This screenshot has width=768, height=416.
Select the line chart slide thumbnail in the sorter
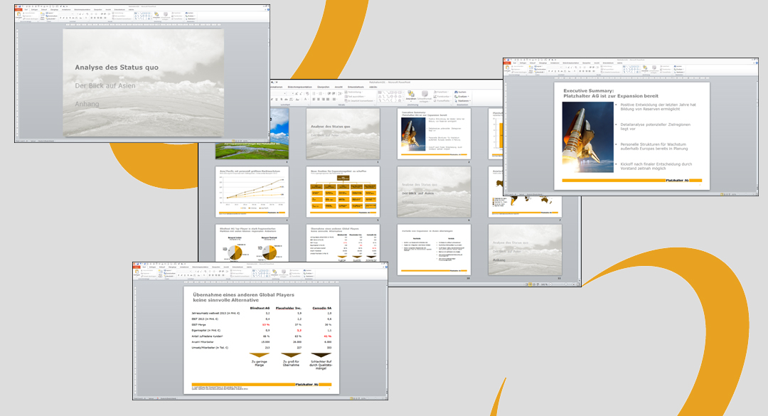click(252, 191)
